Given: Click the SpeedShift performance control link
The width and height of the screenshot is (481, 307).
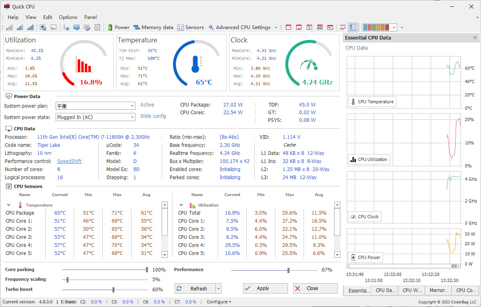Looking at the screenshot, I should 69,161.
